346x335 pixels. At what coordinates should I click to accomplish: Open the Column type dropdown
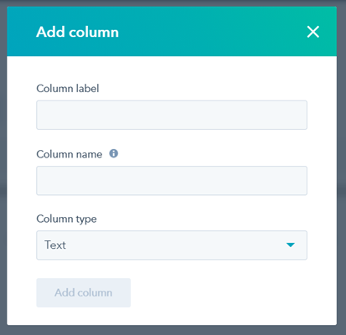coord(172,245)
